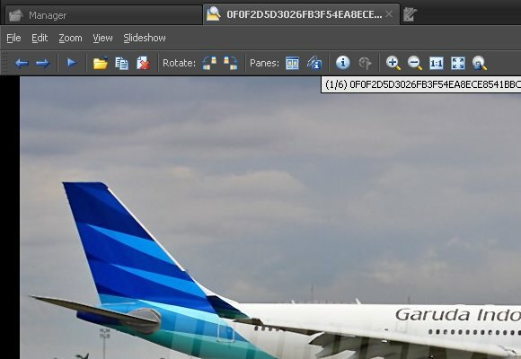The image size is (521, 359).
Task: Rotate image clockwise
Action: (x=231, y=63)
